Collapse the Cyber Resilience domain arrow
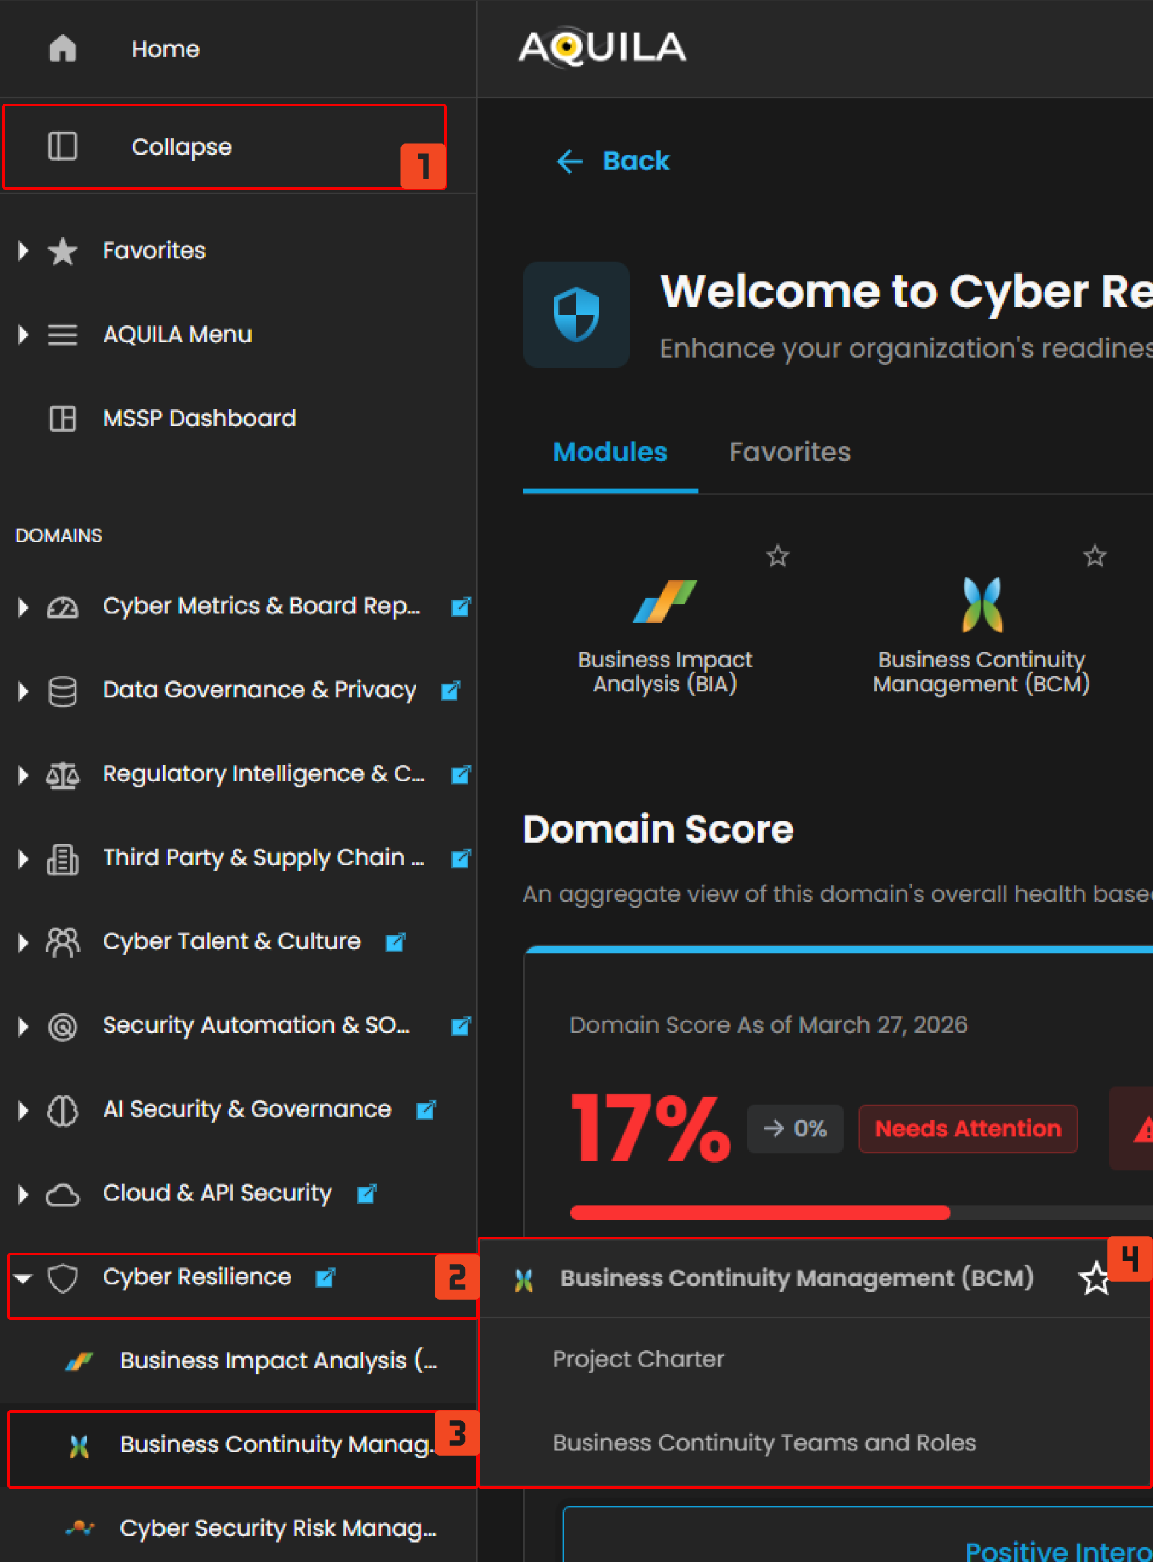1153x1562 pixels. (23, 1278)
